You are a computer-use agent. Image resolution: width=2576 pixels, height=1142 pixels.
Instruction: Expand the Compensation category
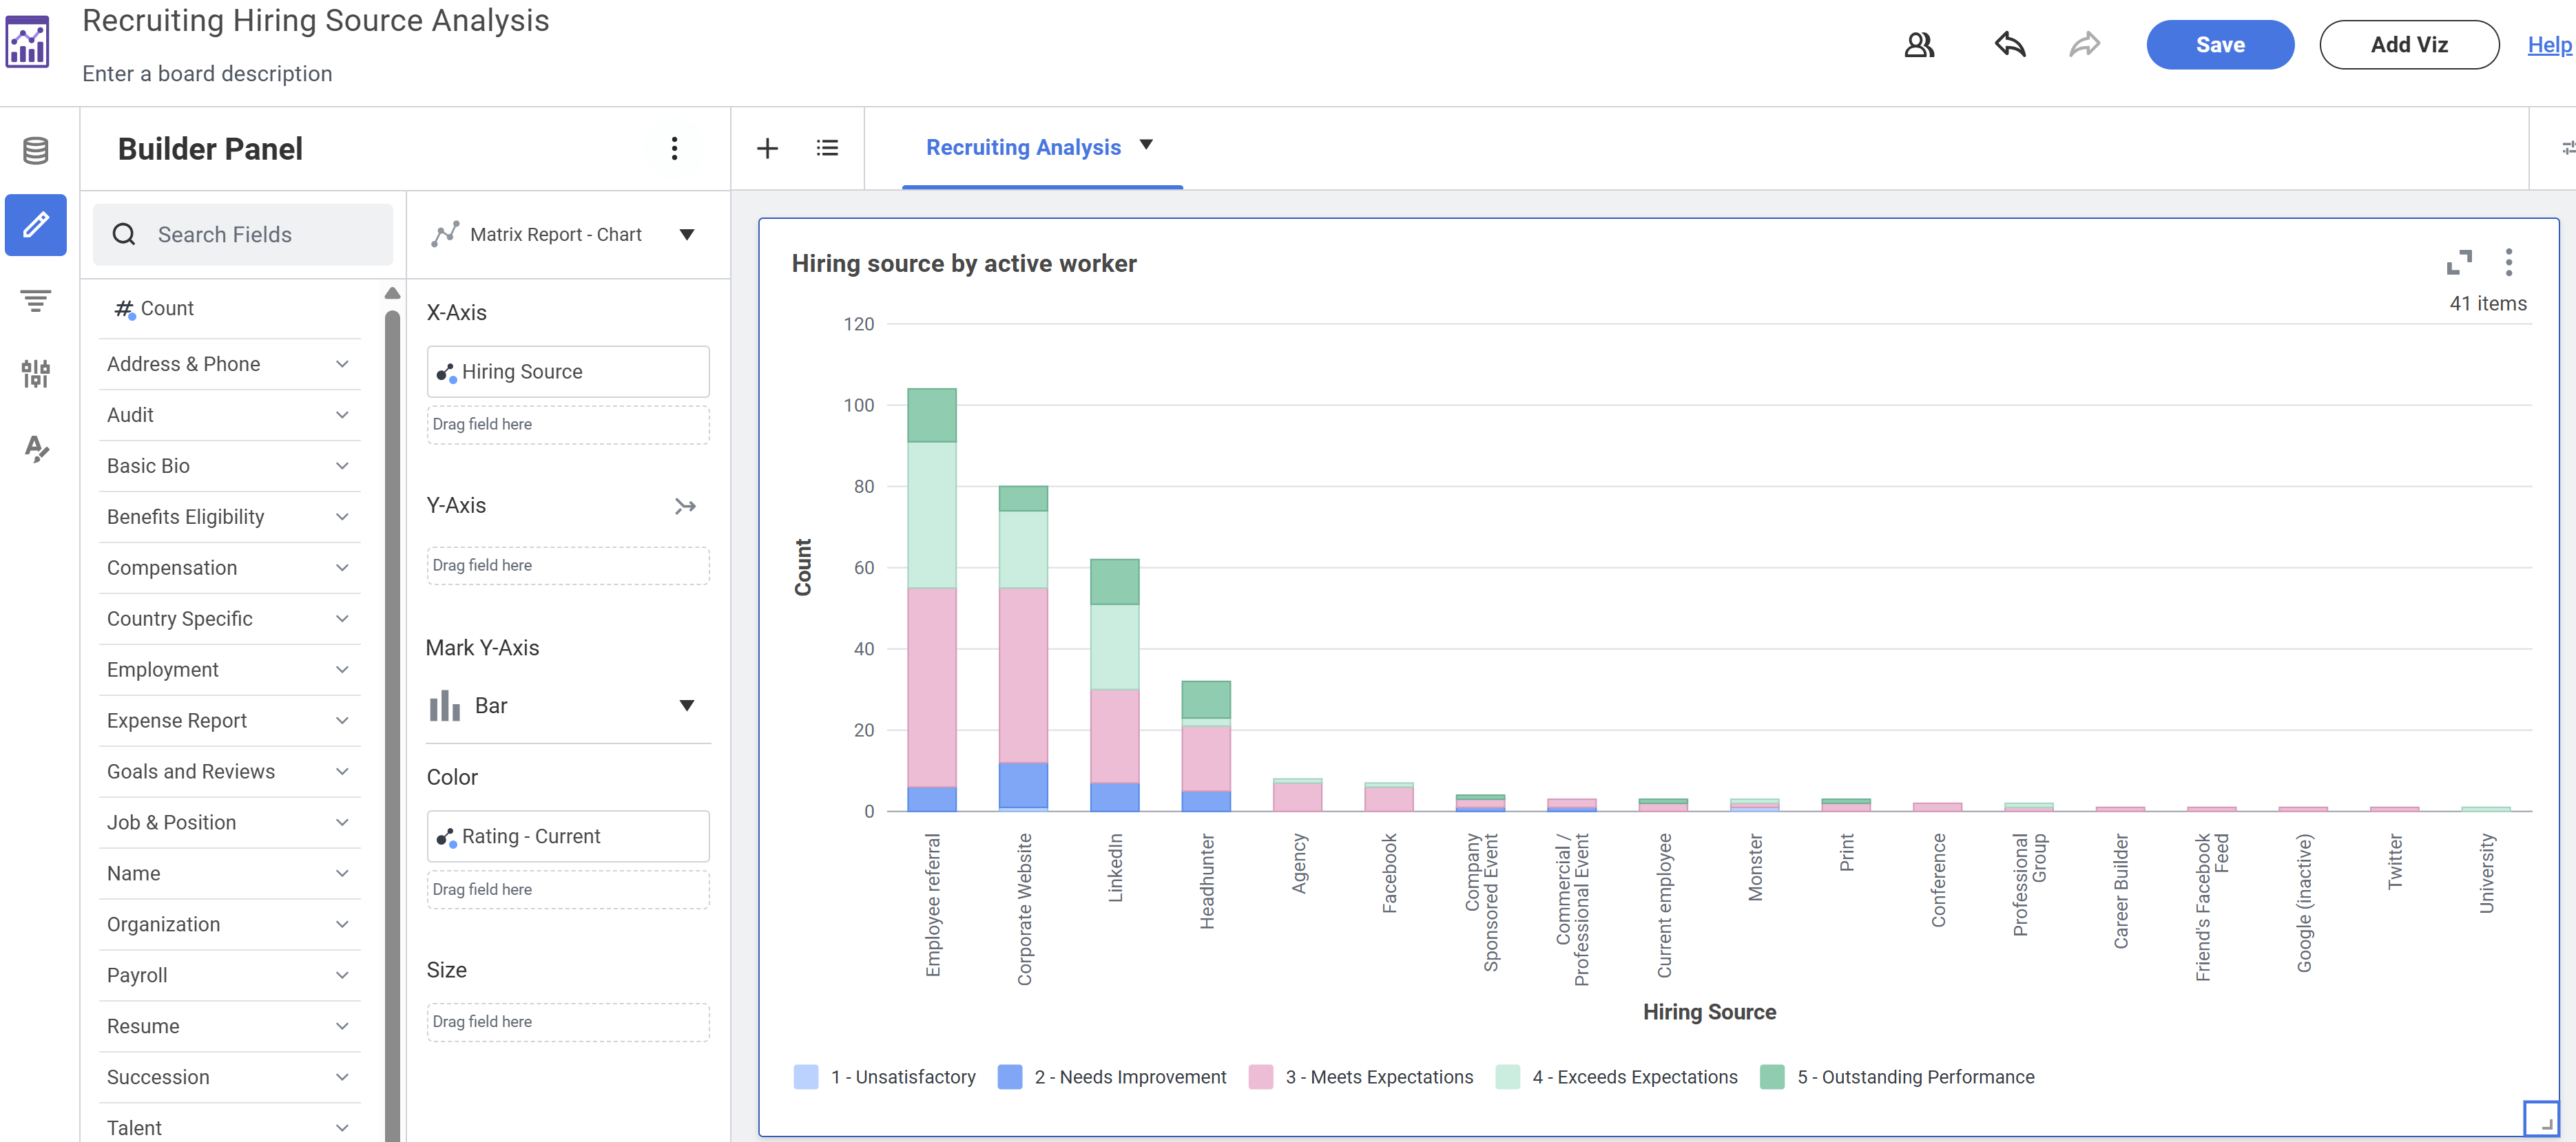point(229,569)
